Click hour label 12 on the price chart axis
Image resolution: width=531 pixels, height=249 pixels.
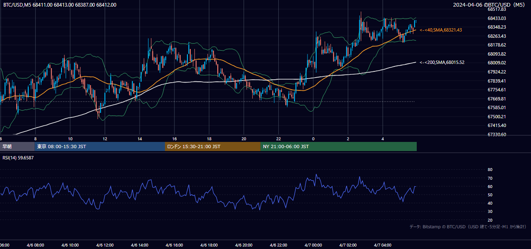coord(105,139)
